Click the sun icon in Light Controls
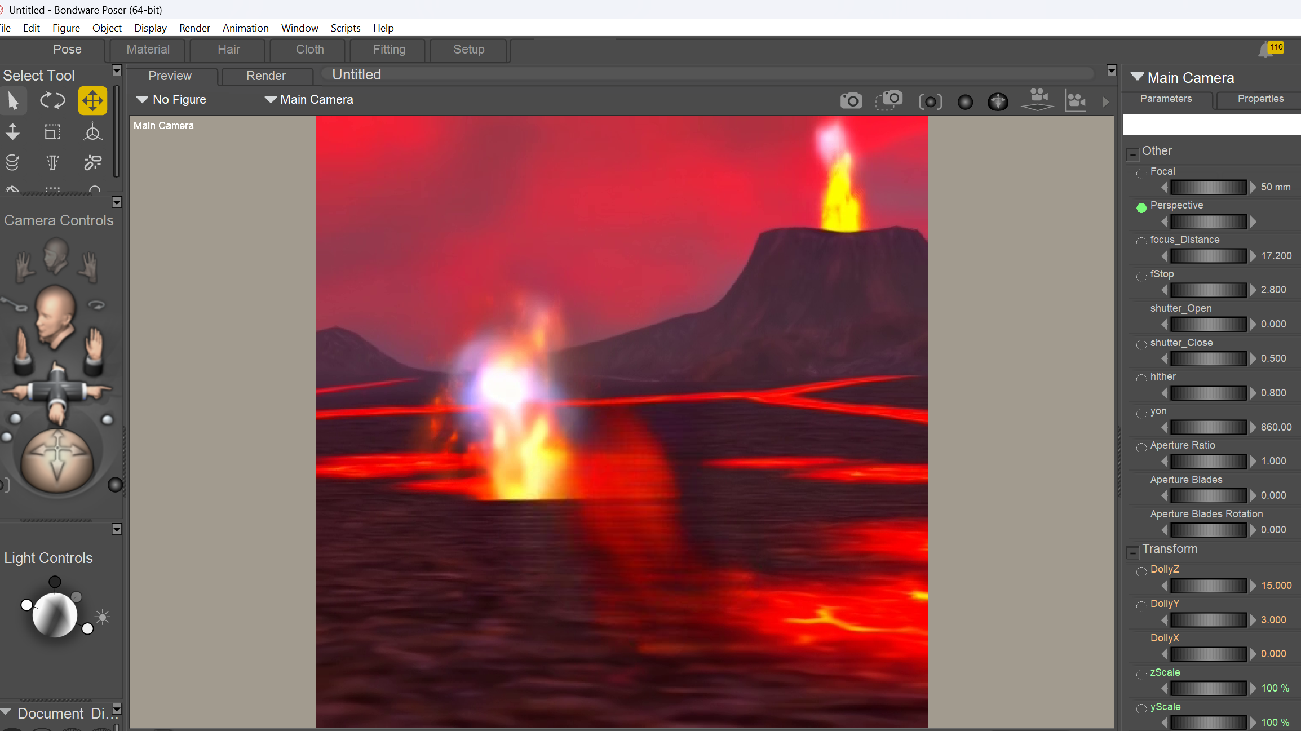The height and width of the screenshot is (731, 1301). (x=102, y=617)
